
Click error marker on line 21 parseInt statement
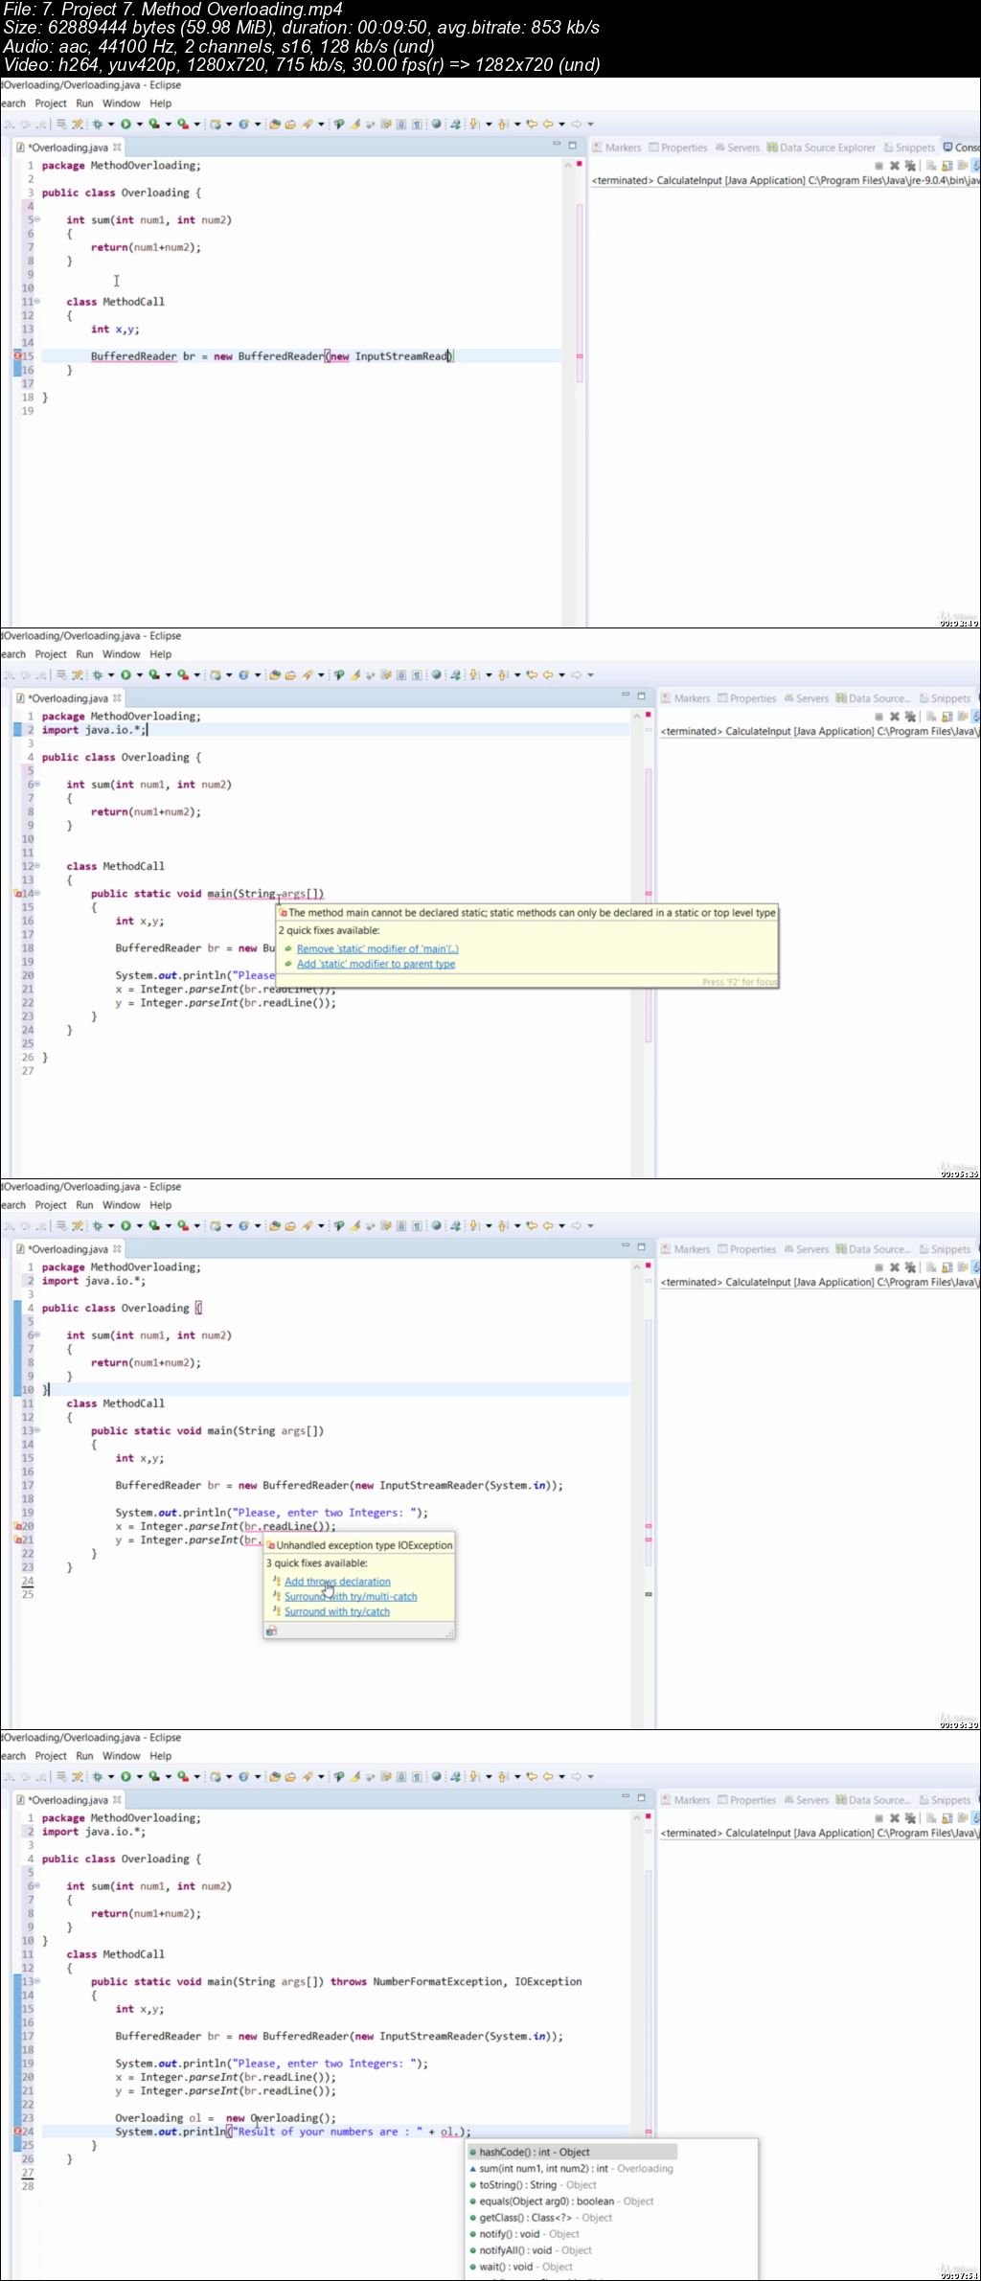(17, 1540)
